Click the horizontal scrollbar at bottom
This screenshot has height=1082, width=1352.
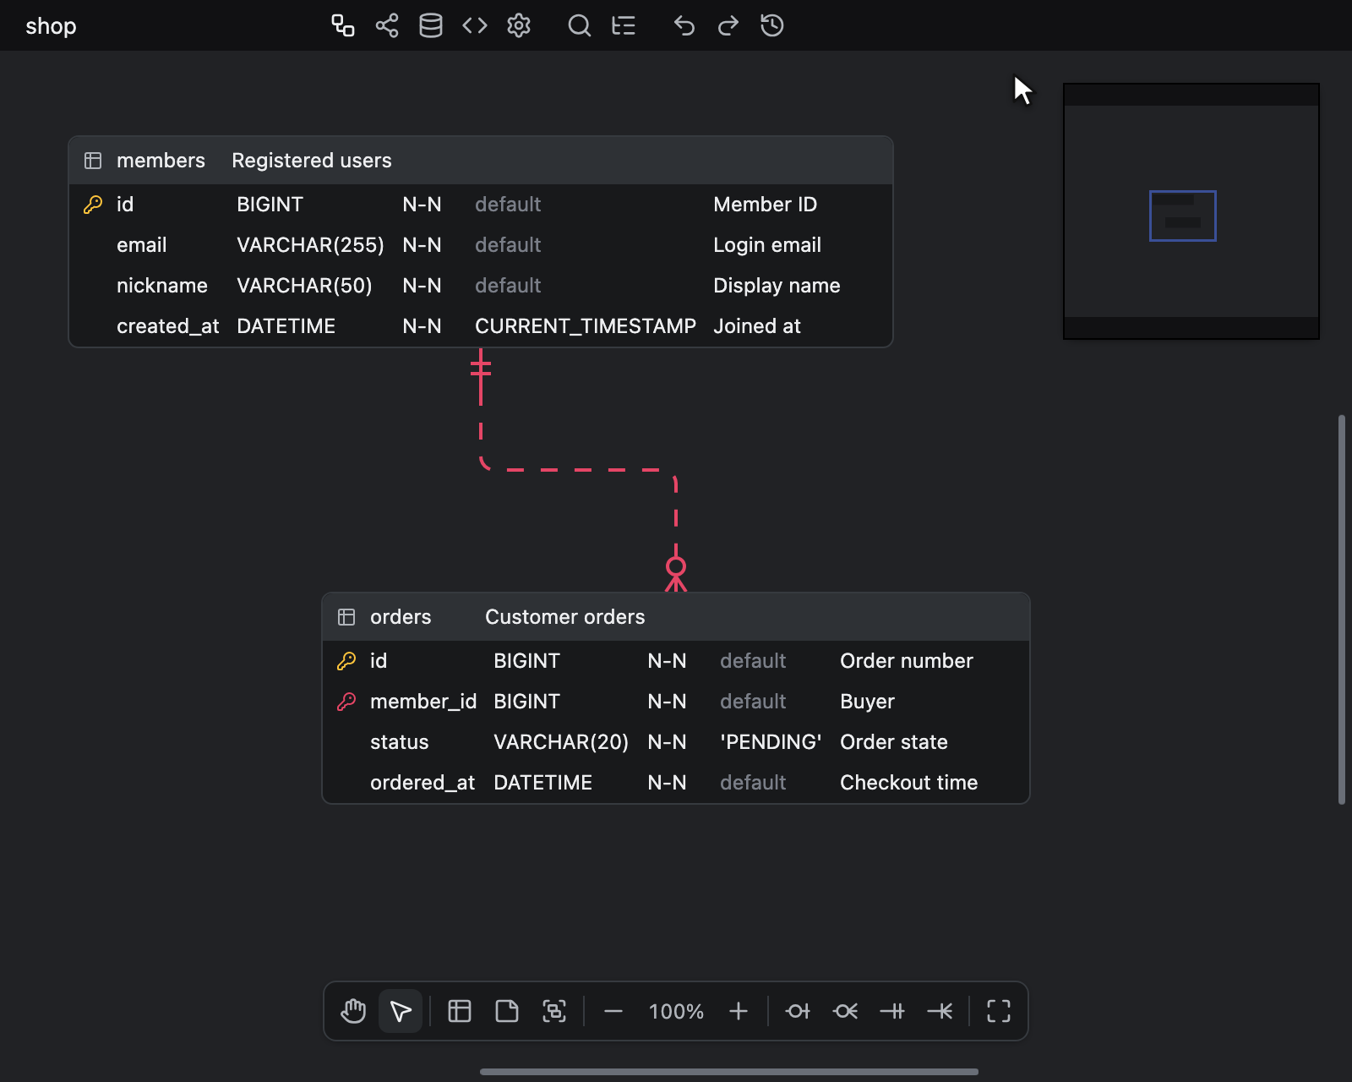[729, 1072]
